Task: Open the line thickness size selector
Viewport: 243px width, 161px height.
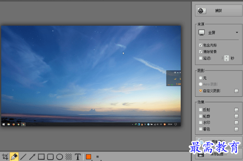Action: coord(98,157)
